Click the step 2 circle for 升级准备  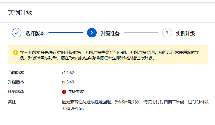coord(92,33)
